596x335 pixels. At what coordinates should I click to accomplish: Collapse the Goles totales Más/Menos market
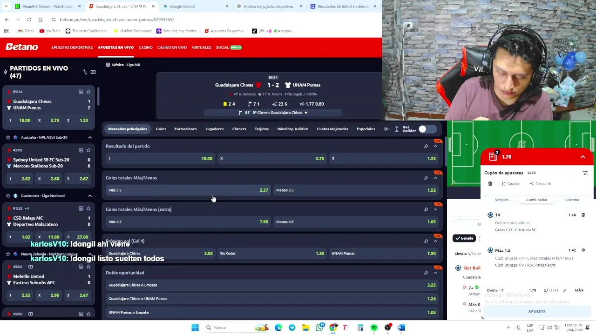click(435, 178)
